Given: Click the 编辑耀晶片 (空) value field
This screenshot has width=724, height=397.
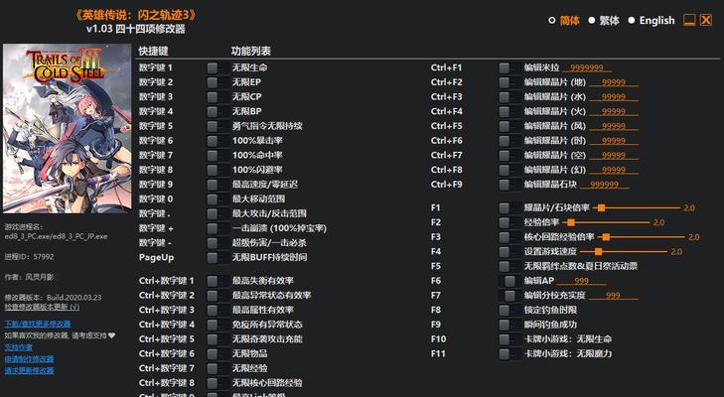Looking at the screenshot, I should tap(614, 156).
